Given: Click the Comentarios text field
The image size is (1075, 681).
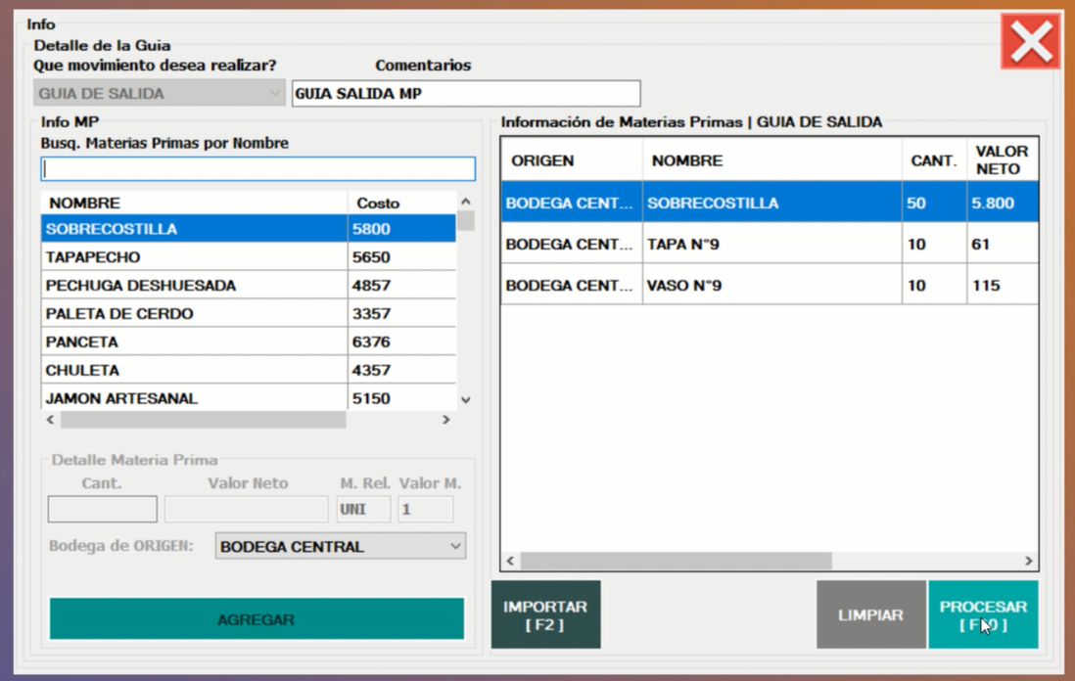Looking at the screenshot, I should point(466,94).
